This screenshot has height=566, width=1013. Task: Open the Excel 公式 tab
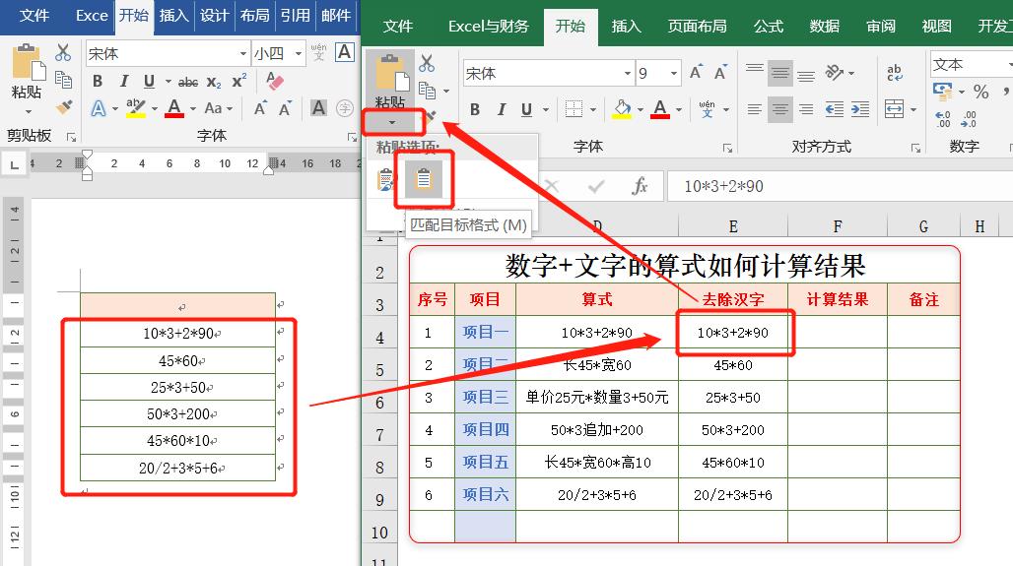point(769,27)
